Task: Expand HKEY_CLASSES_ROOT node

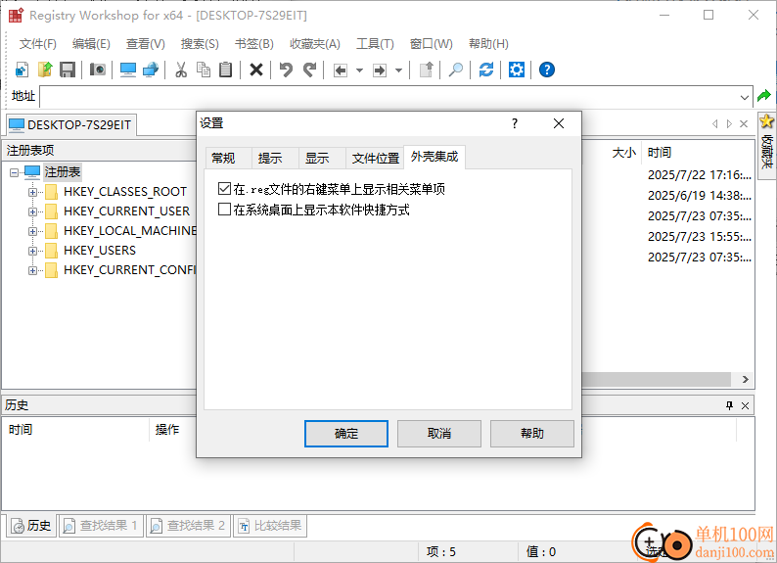Action: pyautogui.click(x=32, y=192)
